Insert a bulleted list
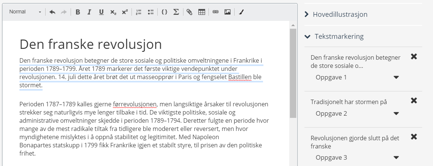This screenshot has width=433, height=166. coord(151,12)
